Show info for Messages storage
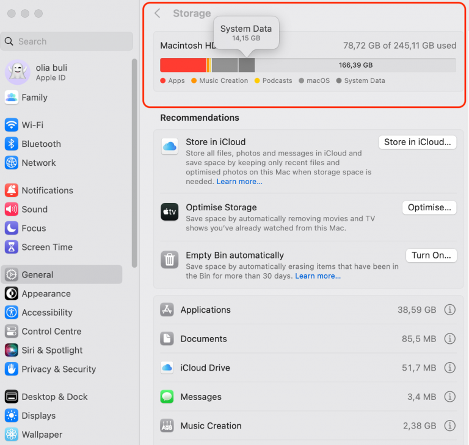The height and width of the screenshot is (445, 469). (449, 397)
